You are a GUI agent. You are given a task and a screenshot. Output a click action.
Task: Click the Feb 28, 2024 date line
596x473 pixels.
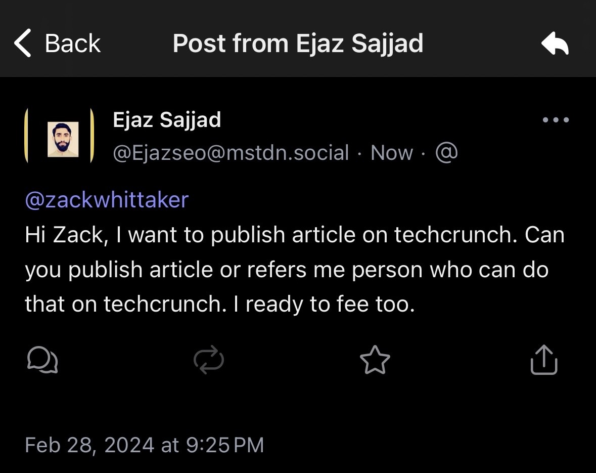point(144,445)
